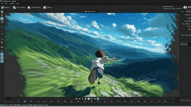Toggle the bottom highlighted splat display icon
The width and height of the screenshot is (191, 107).
point(2,61)
